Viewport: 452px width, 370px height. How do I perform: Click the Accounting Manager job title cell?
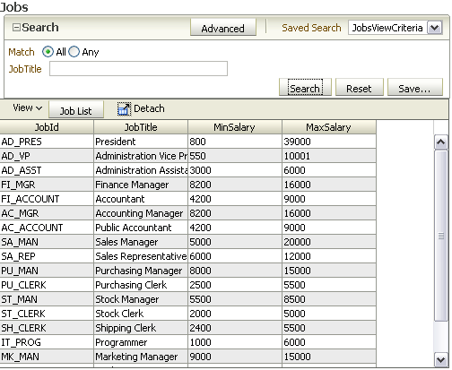[x=141, y=213]
